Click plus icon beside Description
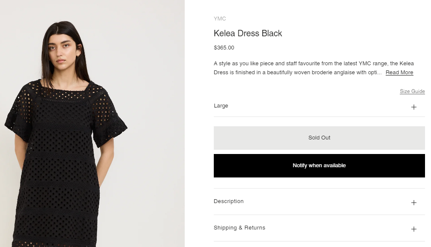The width and height of the screenshot is (431, 247). coord(413,203)
